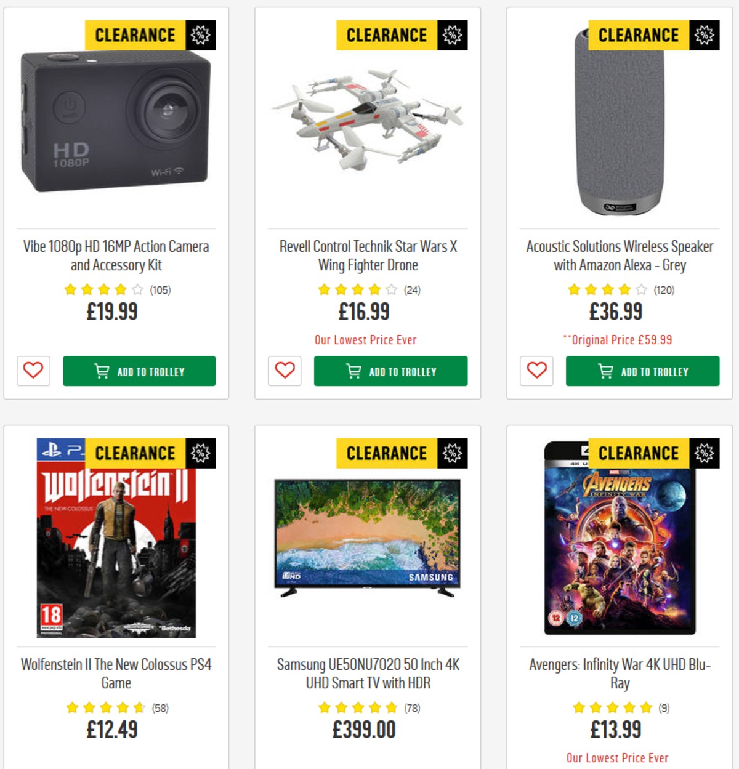The image size is (739, 769).
Task: Add the Acoustic Solutions speaker to trolley
Action: click(x=643, y=371)
